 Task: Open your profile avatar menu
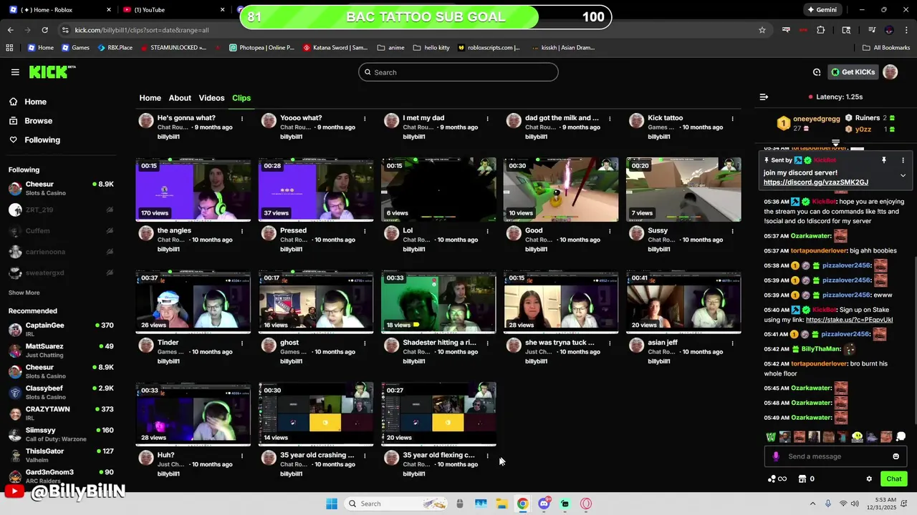tap(890, 72)
